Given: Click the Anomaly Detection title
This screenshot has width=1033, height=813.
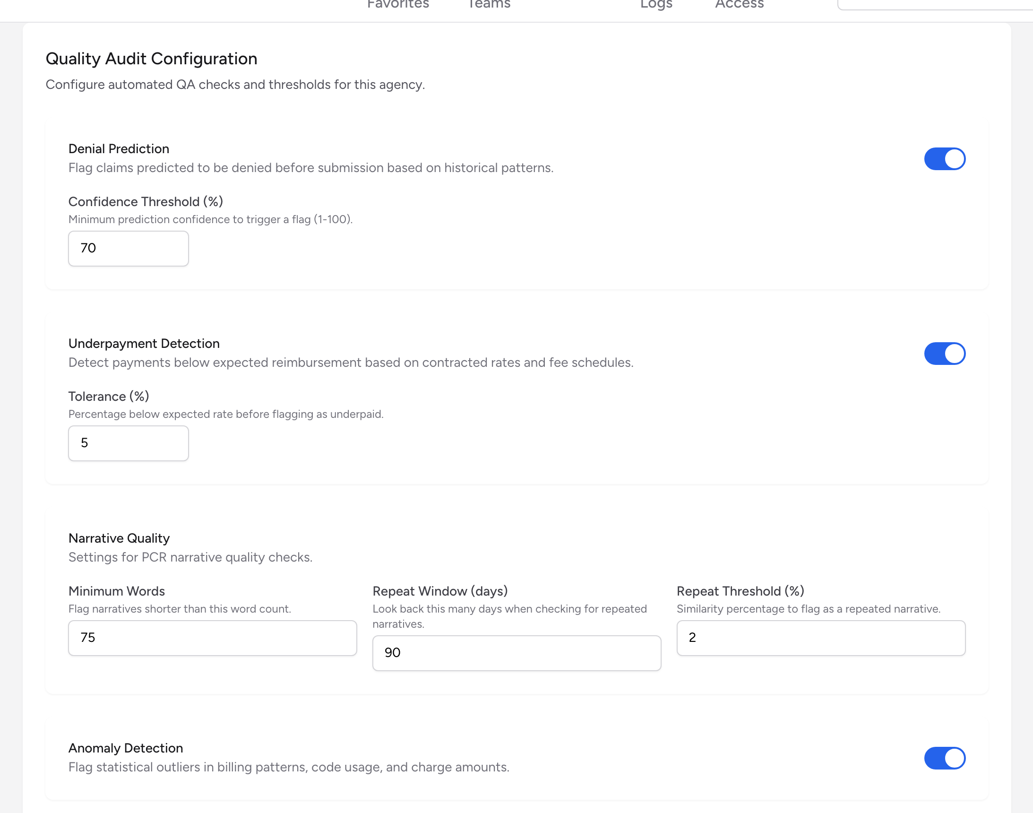Looking at the screenshot, I should 126,748.
